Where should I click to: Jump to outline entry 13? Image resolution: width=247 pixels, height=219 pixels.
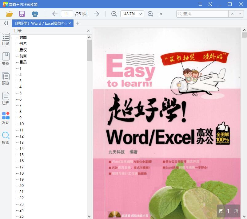click(x=22, y=142)
